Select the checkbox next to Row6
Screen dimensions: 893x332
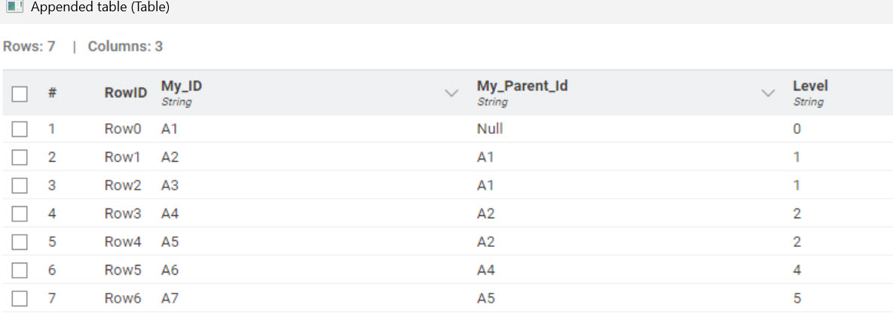20,299
